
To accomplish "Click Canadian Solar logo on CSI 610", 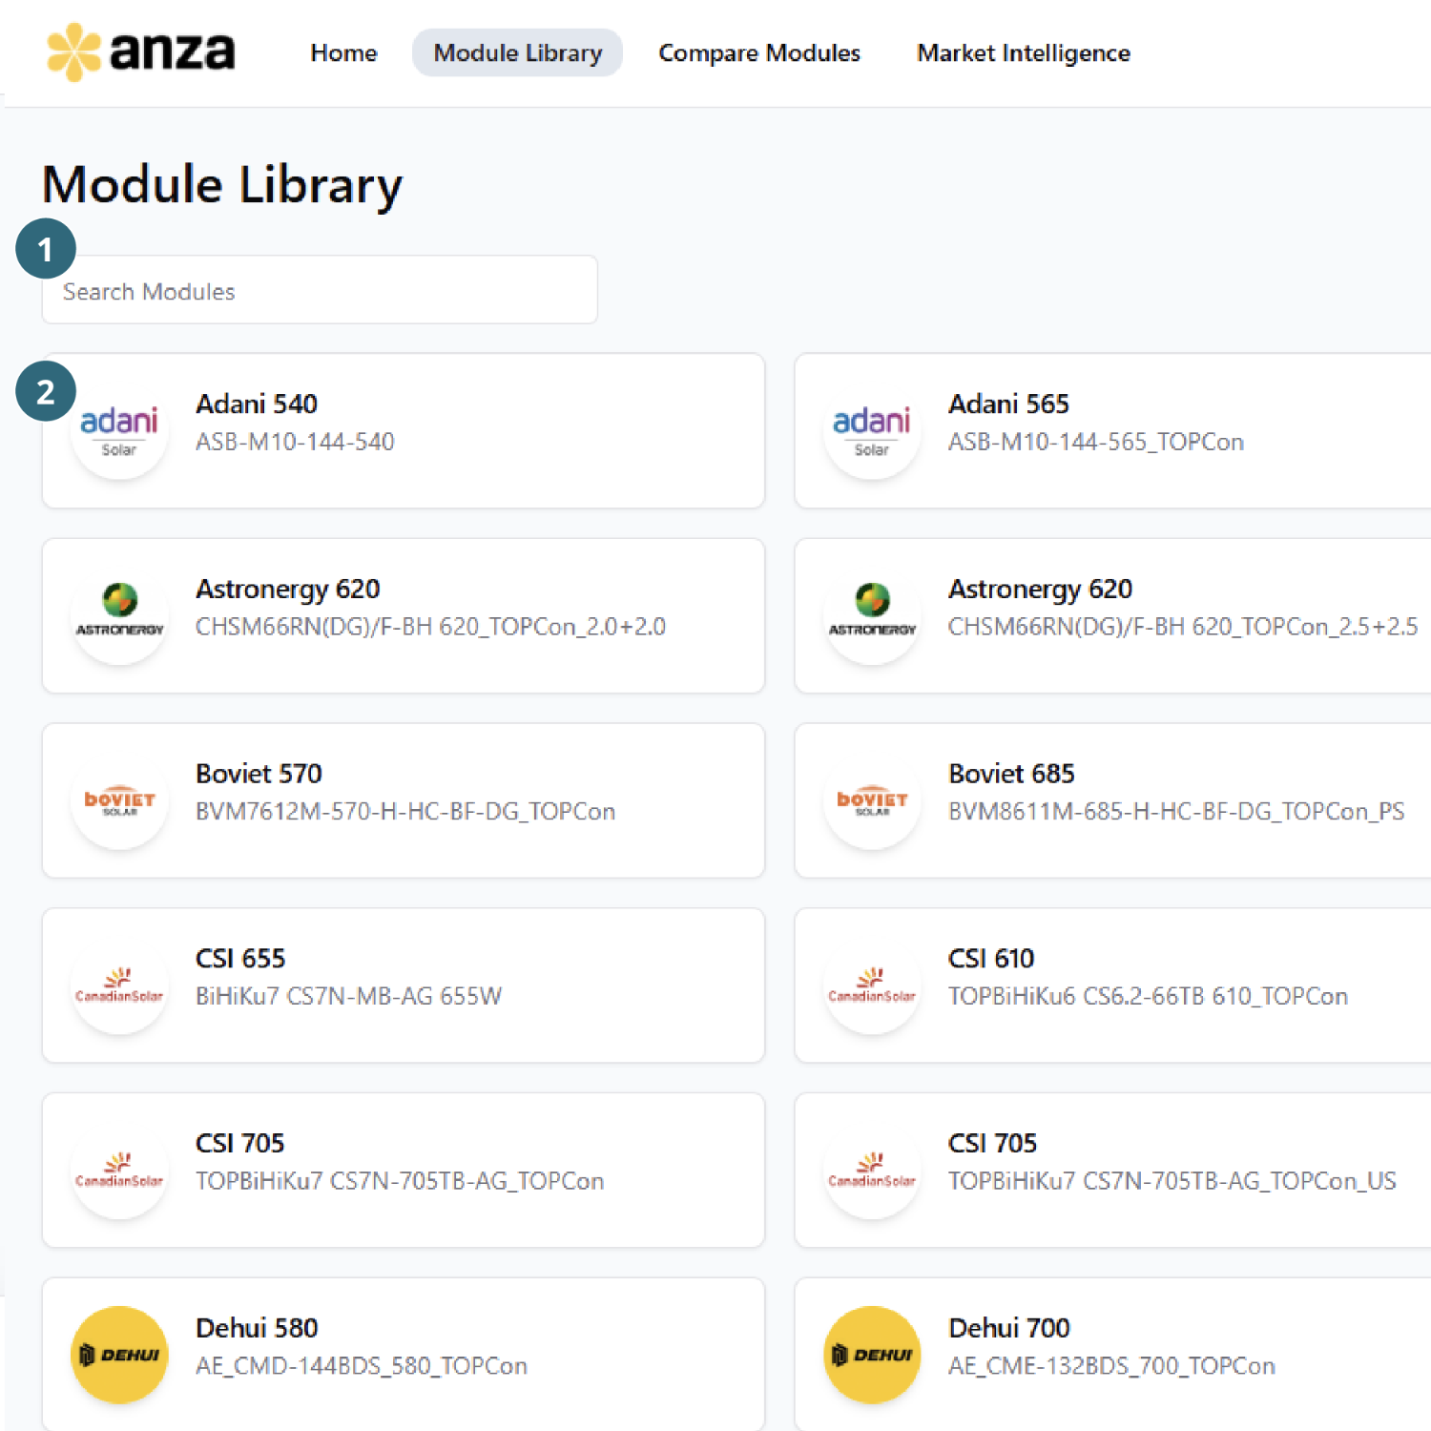I will point(872,985).
